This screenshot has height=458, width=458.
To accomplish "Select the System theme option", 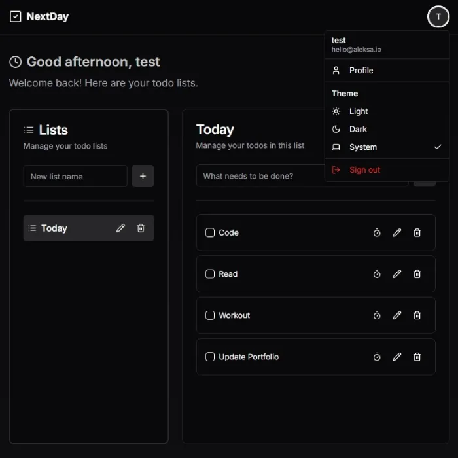I will coord(363,147).
